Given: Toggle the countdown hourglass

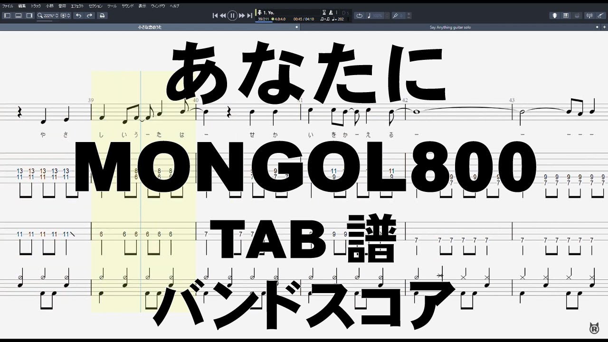Looking at the screenshot, I should (324, 12).
